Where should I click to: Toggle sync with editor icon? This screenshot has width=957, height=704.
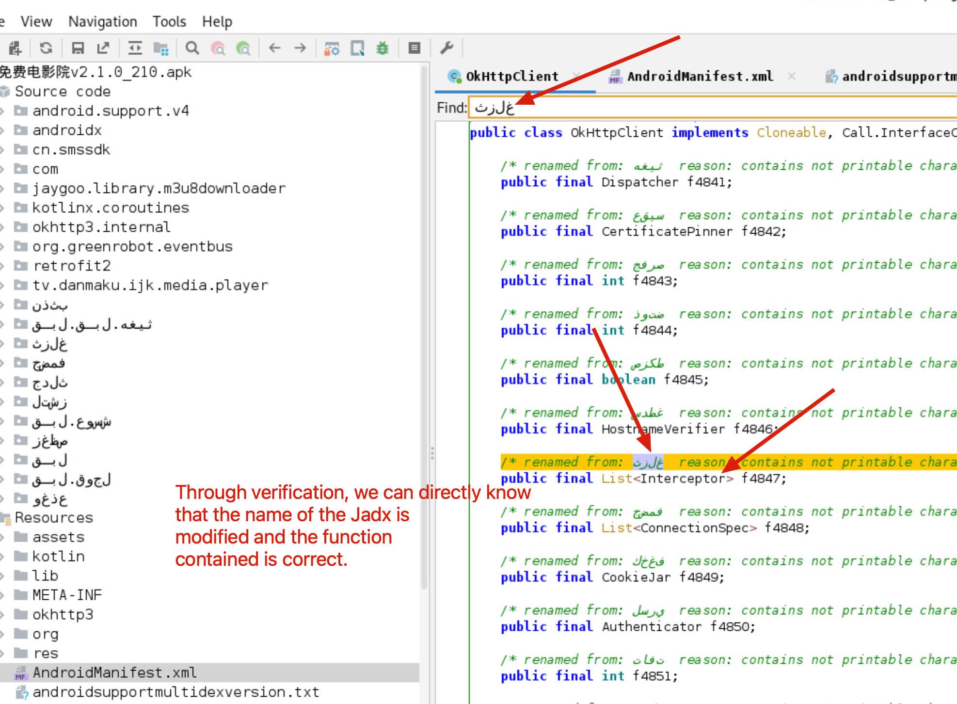click(135, 48)
